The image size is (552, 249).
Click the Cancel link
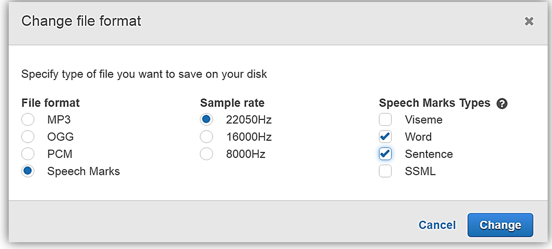point(437,225)
